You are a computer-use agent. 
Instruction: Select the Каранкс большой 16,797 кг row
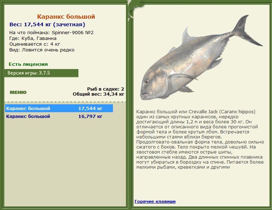pos(59,116)
